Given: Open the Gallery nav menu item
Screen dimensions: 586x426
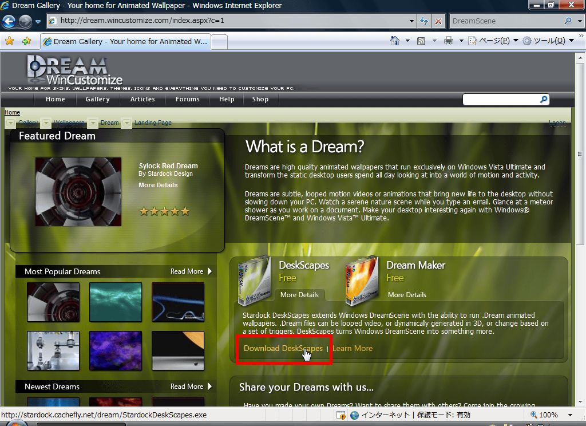Looking at the screenshot, I should tap(97, 99).
